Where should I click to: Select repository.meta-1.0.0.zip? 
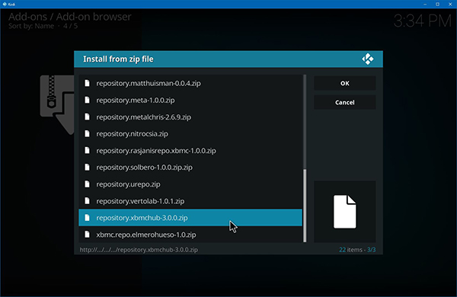pyautogui.click(x=190, y=101)
